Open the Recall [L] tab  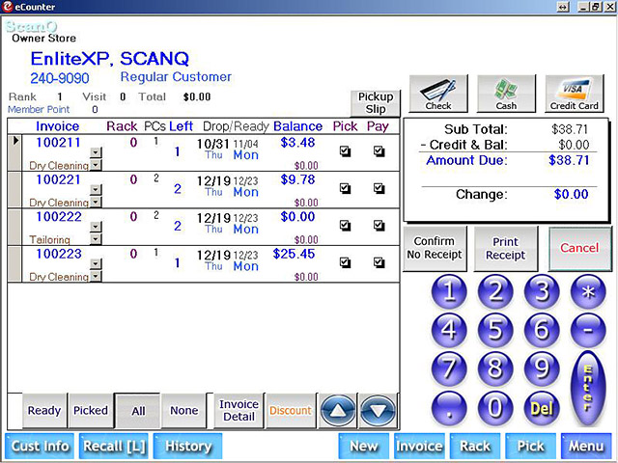[114, 446]
